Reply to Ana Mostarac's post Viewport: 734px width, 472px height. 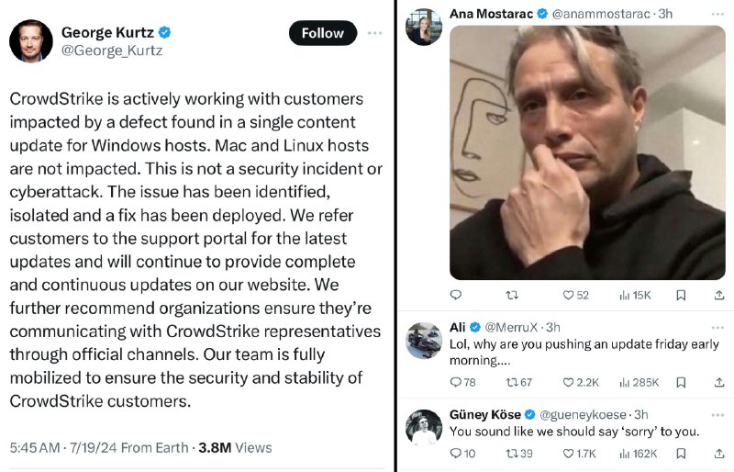pyautogui.click(x=457, y=295)
